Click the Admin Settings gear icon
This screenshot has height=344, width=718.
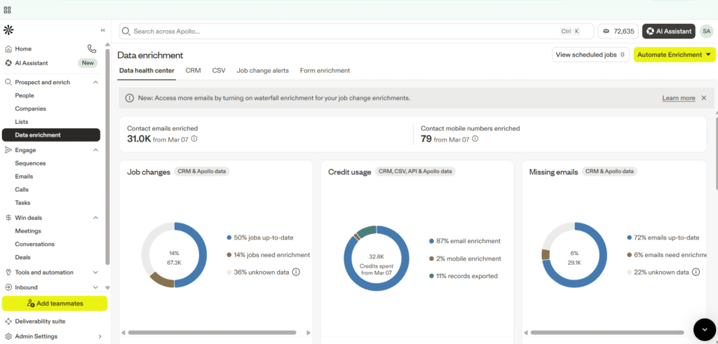click(8, 336)
